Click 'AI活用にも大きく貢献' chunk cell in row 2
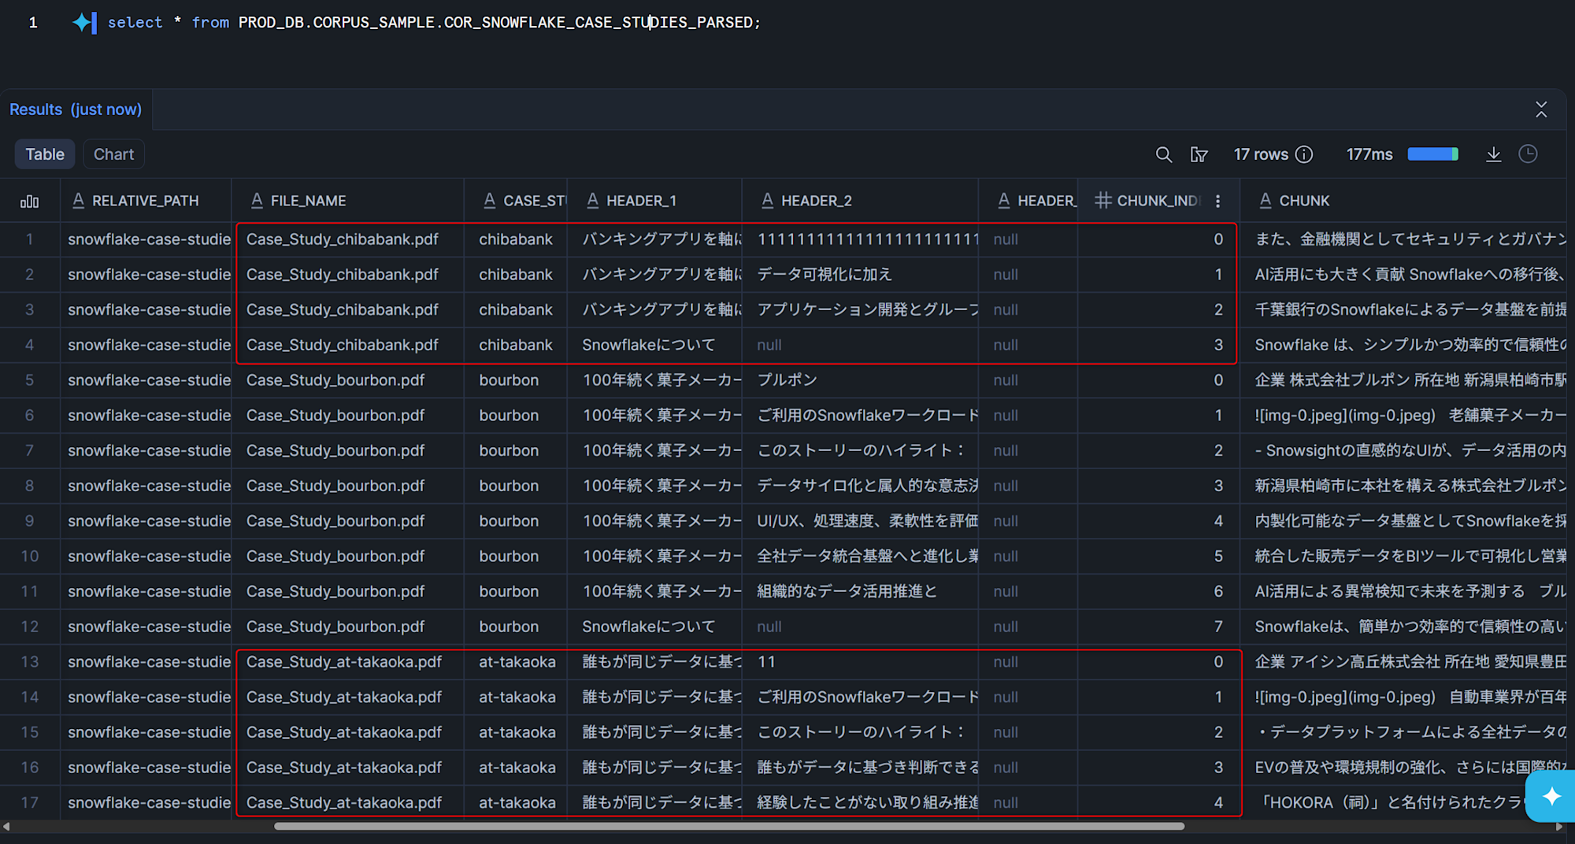This screenshot has width=1575, height=844. 1403,275
